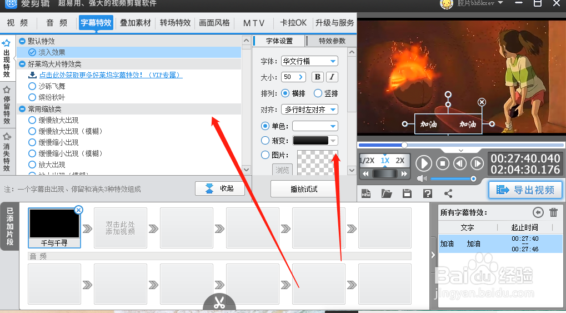The width and height of the screenshot is (566, 313).
Task: Stop video playback
Action: pyautogui.click(x=443, y=164)
